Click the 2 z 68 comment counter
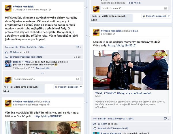The image size is (173, 134). [77, 57]
